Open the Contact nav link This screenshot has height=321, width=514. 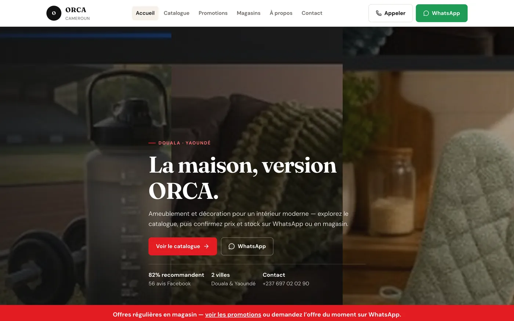coord(312,13)
